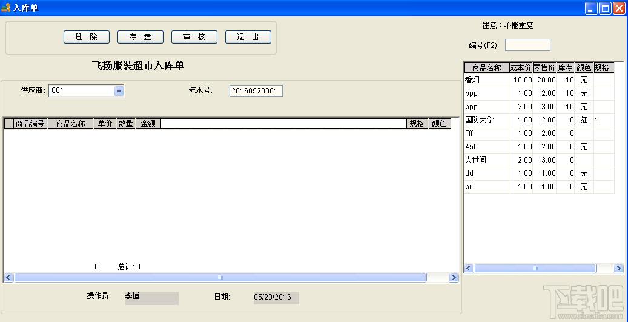The height and width of the screenshot is (322, 628).
Task: Exit using the 退出 button
Action: (248, 37)
